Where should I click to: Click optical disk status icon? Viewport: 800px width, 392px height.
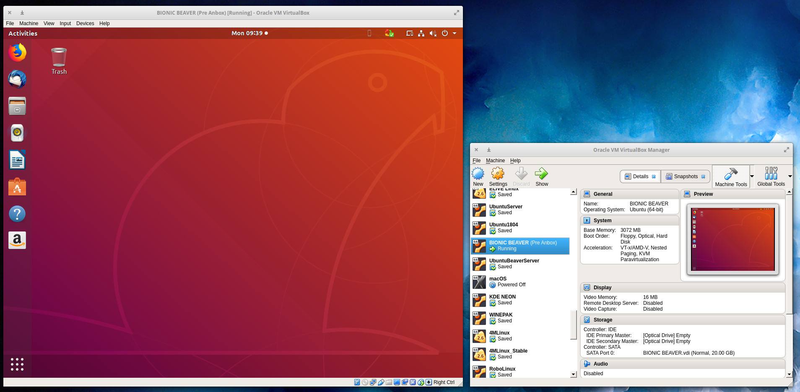click(365, 382)
